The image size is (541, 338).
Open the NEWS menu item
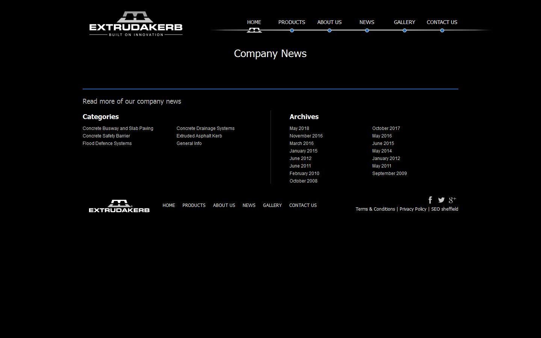coord(367,22)
